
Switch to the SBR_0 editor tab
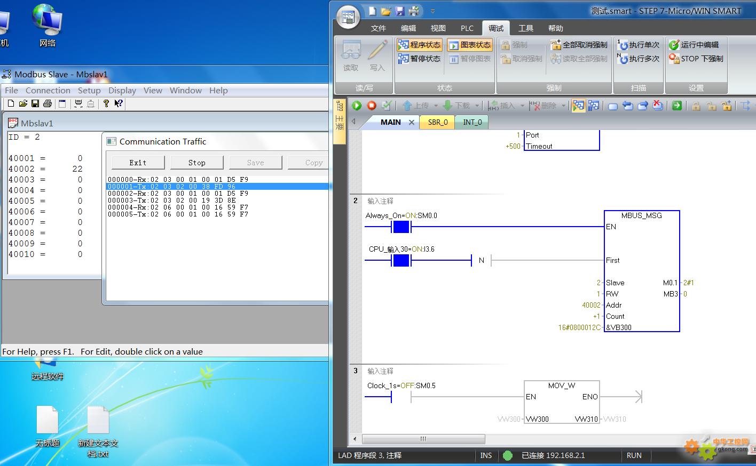(x=438, y=122)
